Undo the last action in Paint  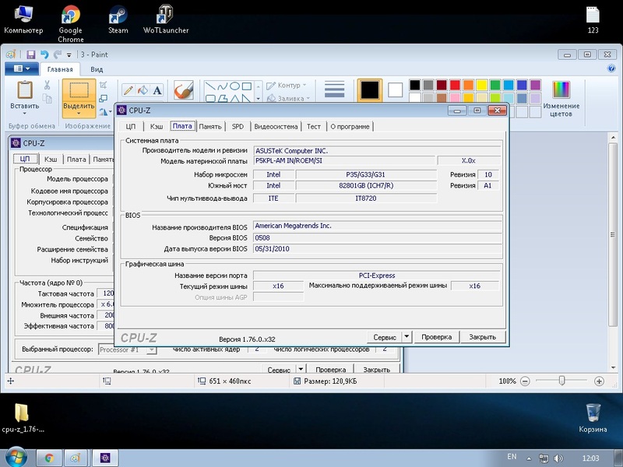click(44, 54)
